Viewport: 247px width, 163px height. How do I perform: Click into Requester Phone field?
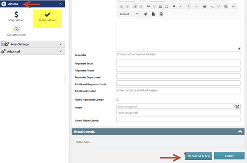(178, 69)
